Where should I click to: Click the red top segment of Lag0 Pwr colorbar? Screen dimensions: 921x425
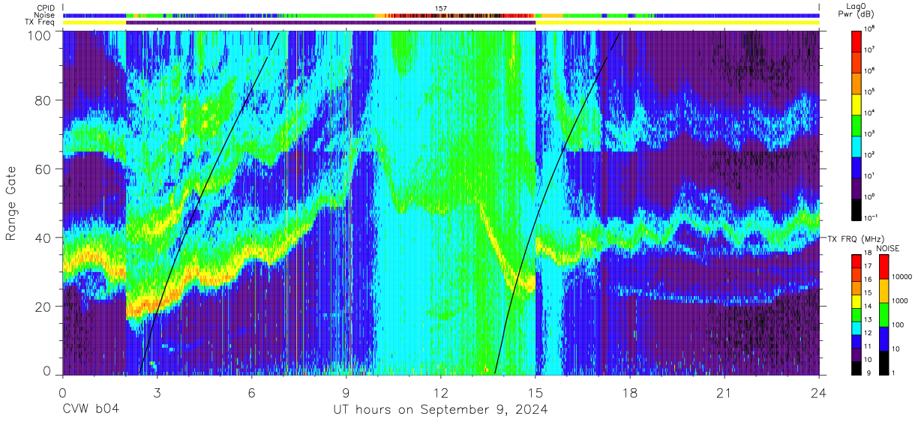(x=856, y=40)
